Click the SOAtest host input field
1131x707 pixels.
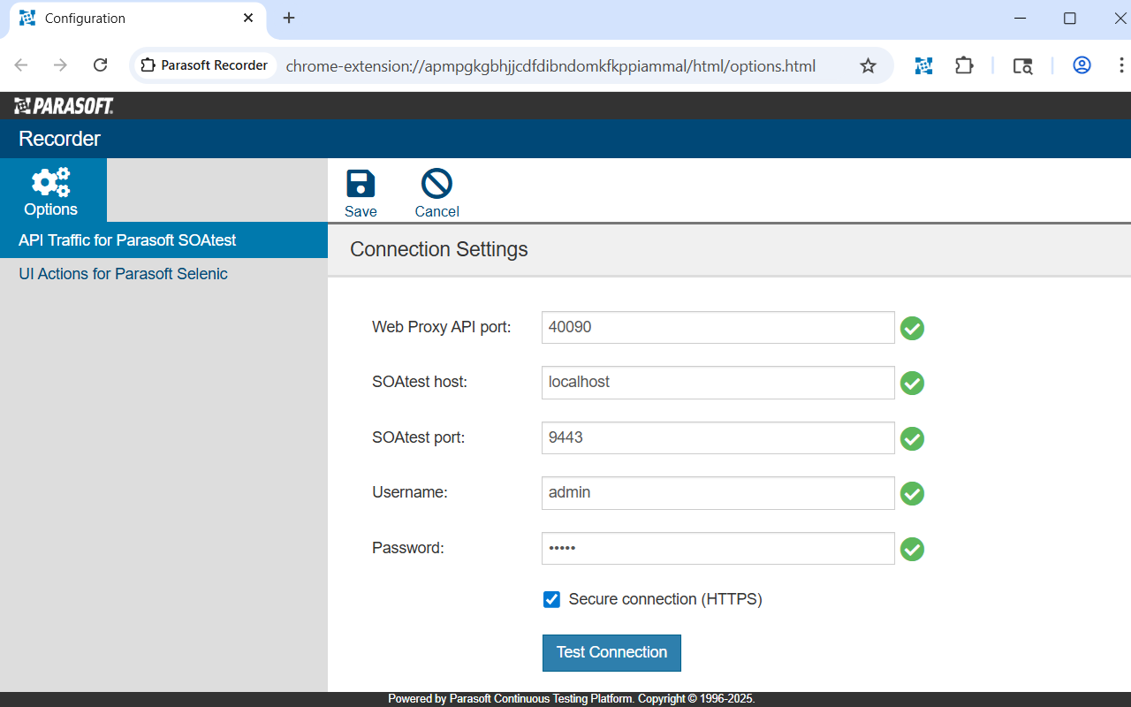tap(717, 382)
